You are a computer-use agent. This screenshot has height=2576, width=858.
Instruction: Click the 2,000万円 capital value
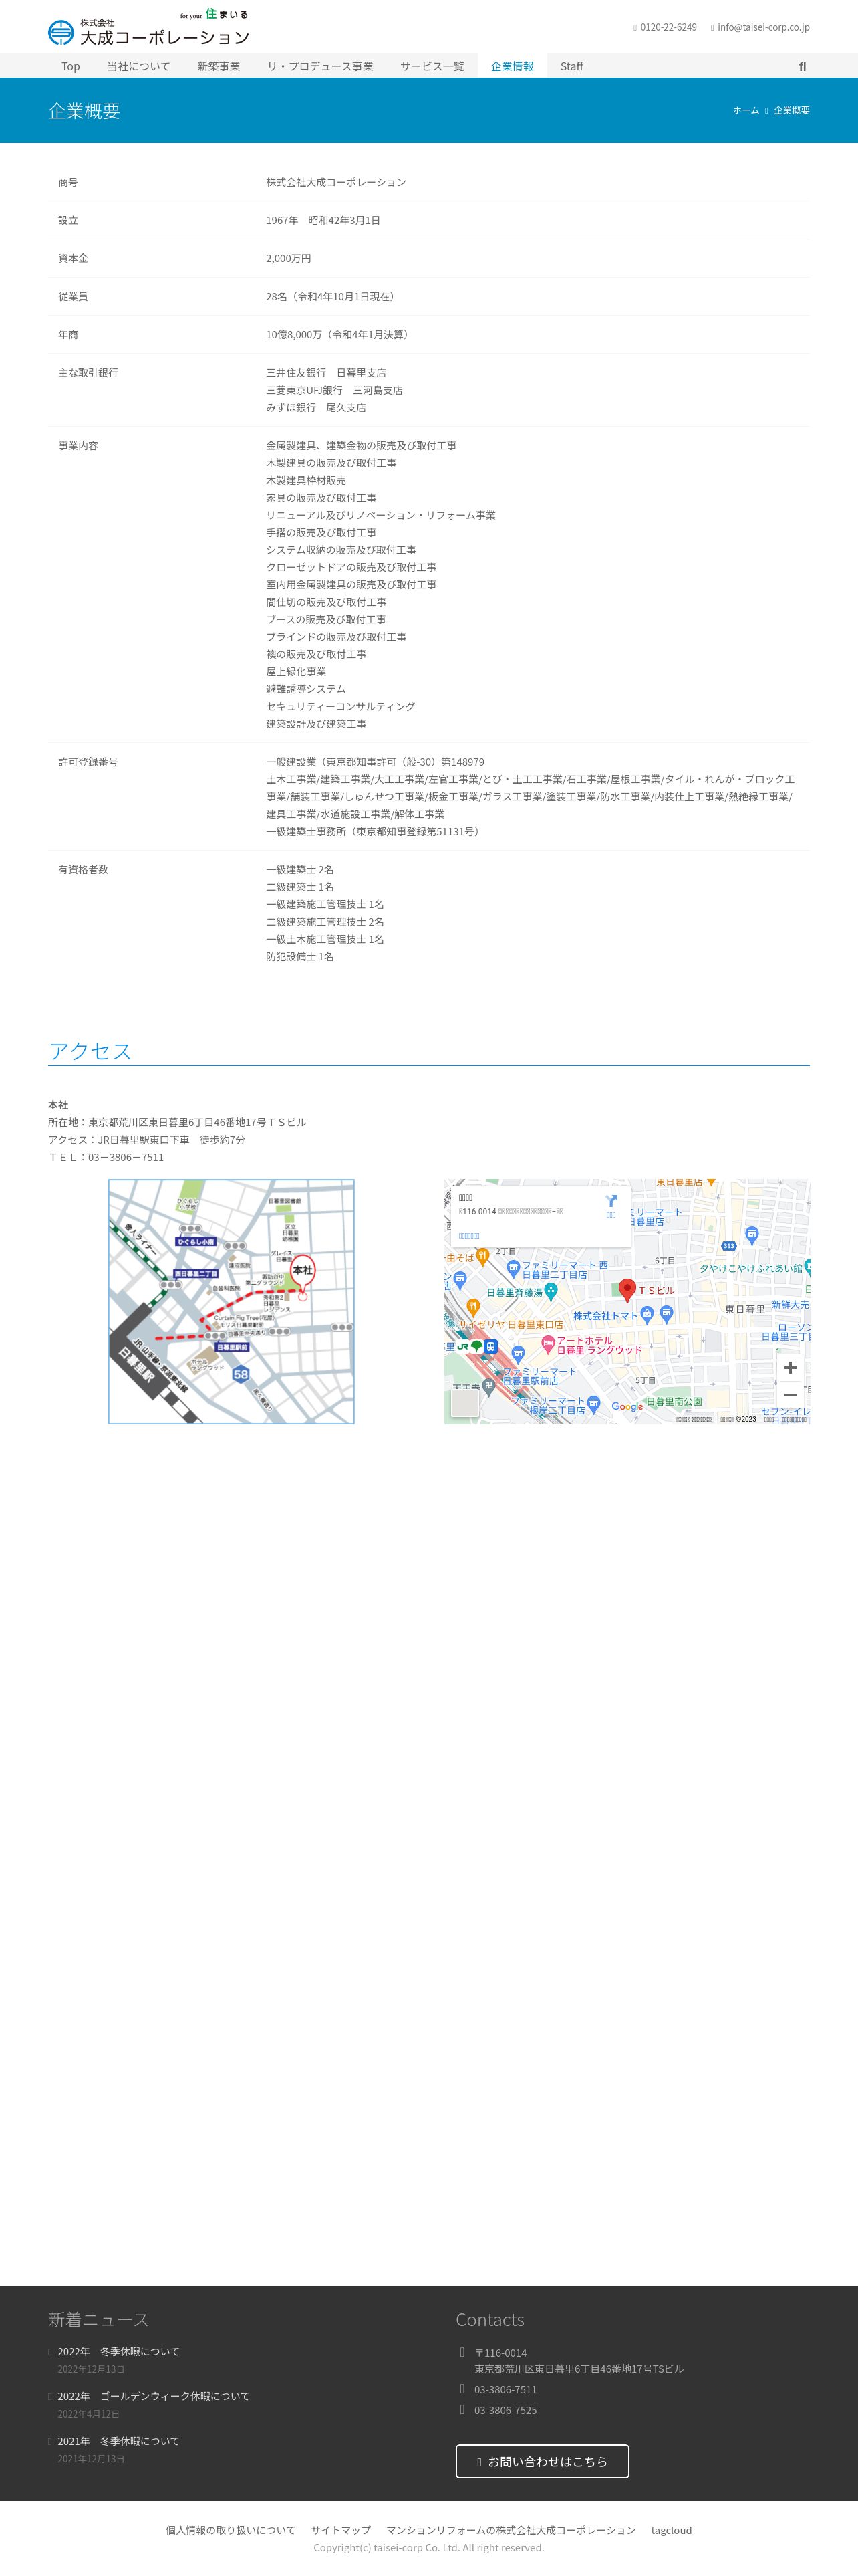pyautogui.click(x=289, y=258)
